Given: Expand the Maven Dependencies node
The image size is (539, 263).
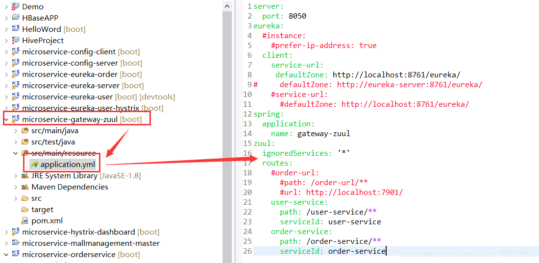Looking at the screenshot, I should [16, 187].
